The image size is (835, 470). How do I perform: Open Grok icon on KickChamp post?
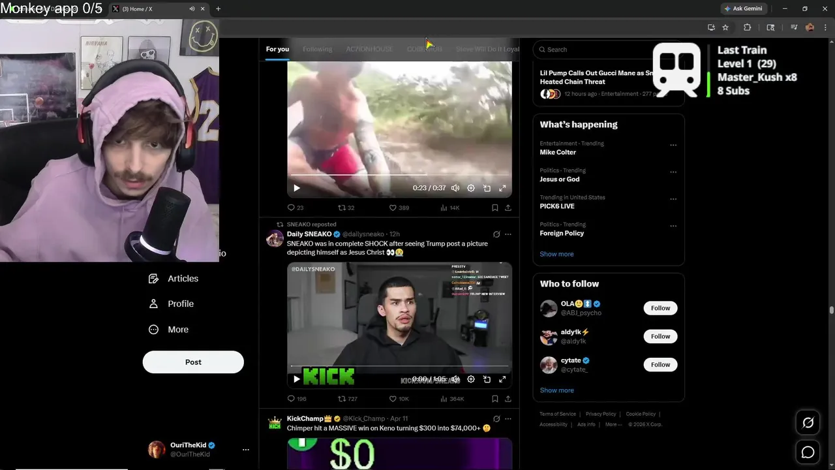coord(496,419)
